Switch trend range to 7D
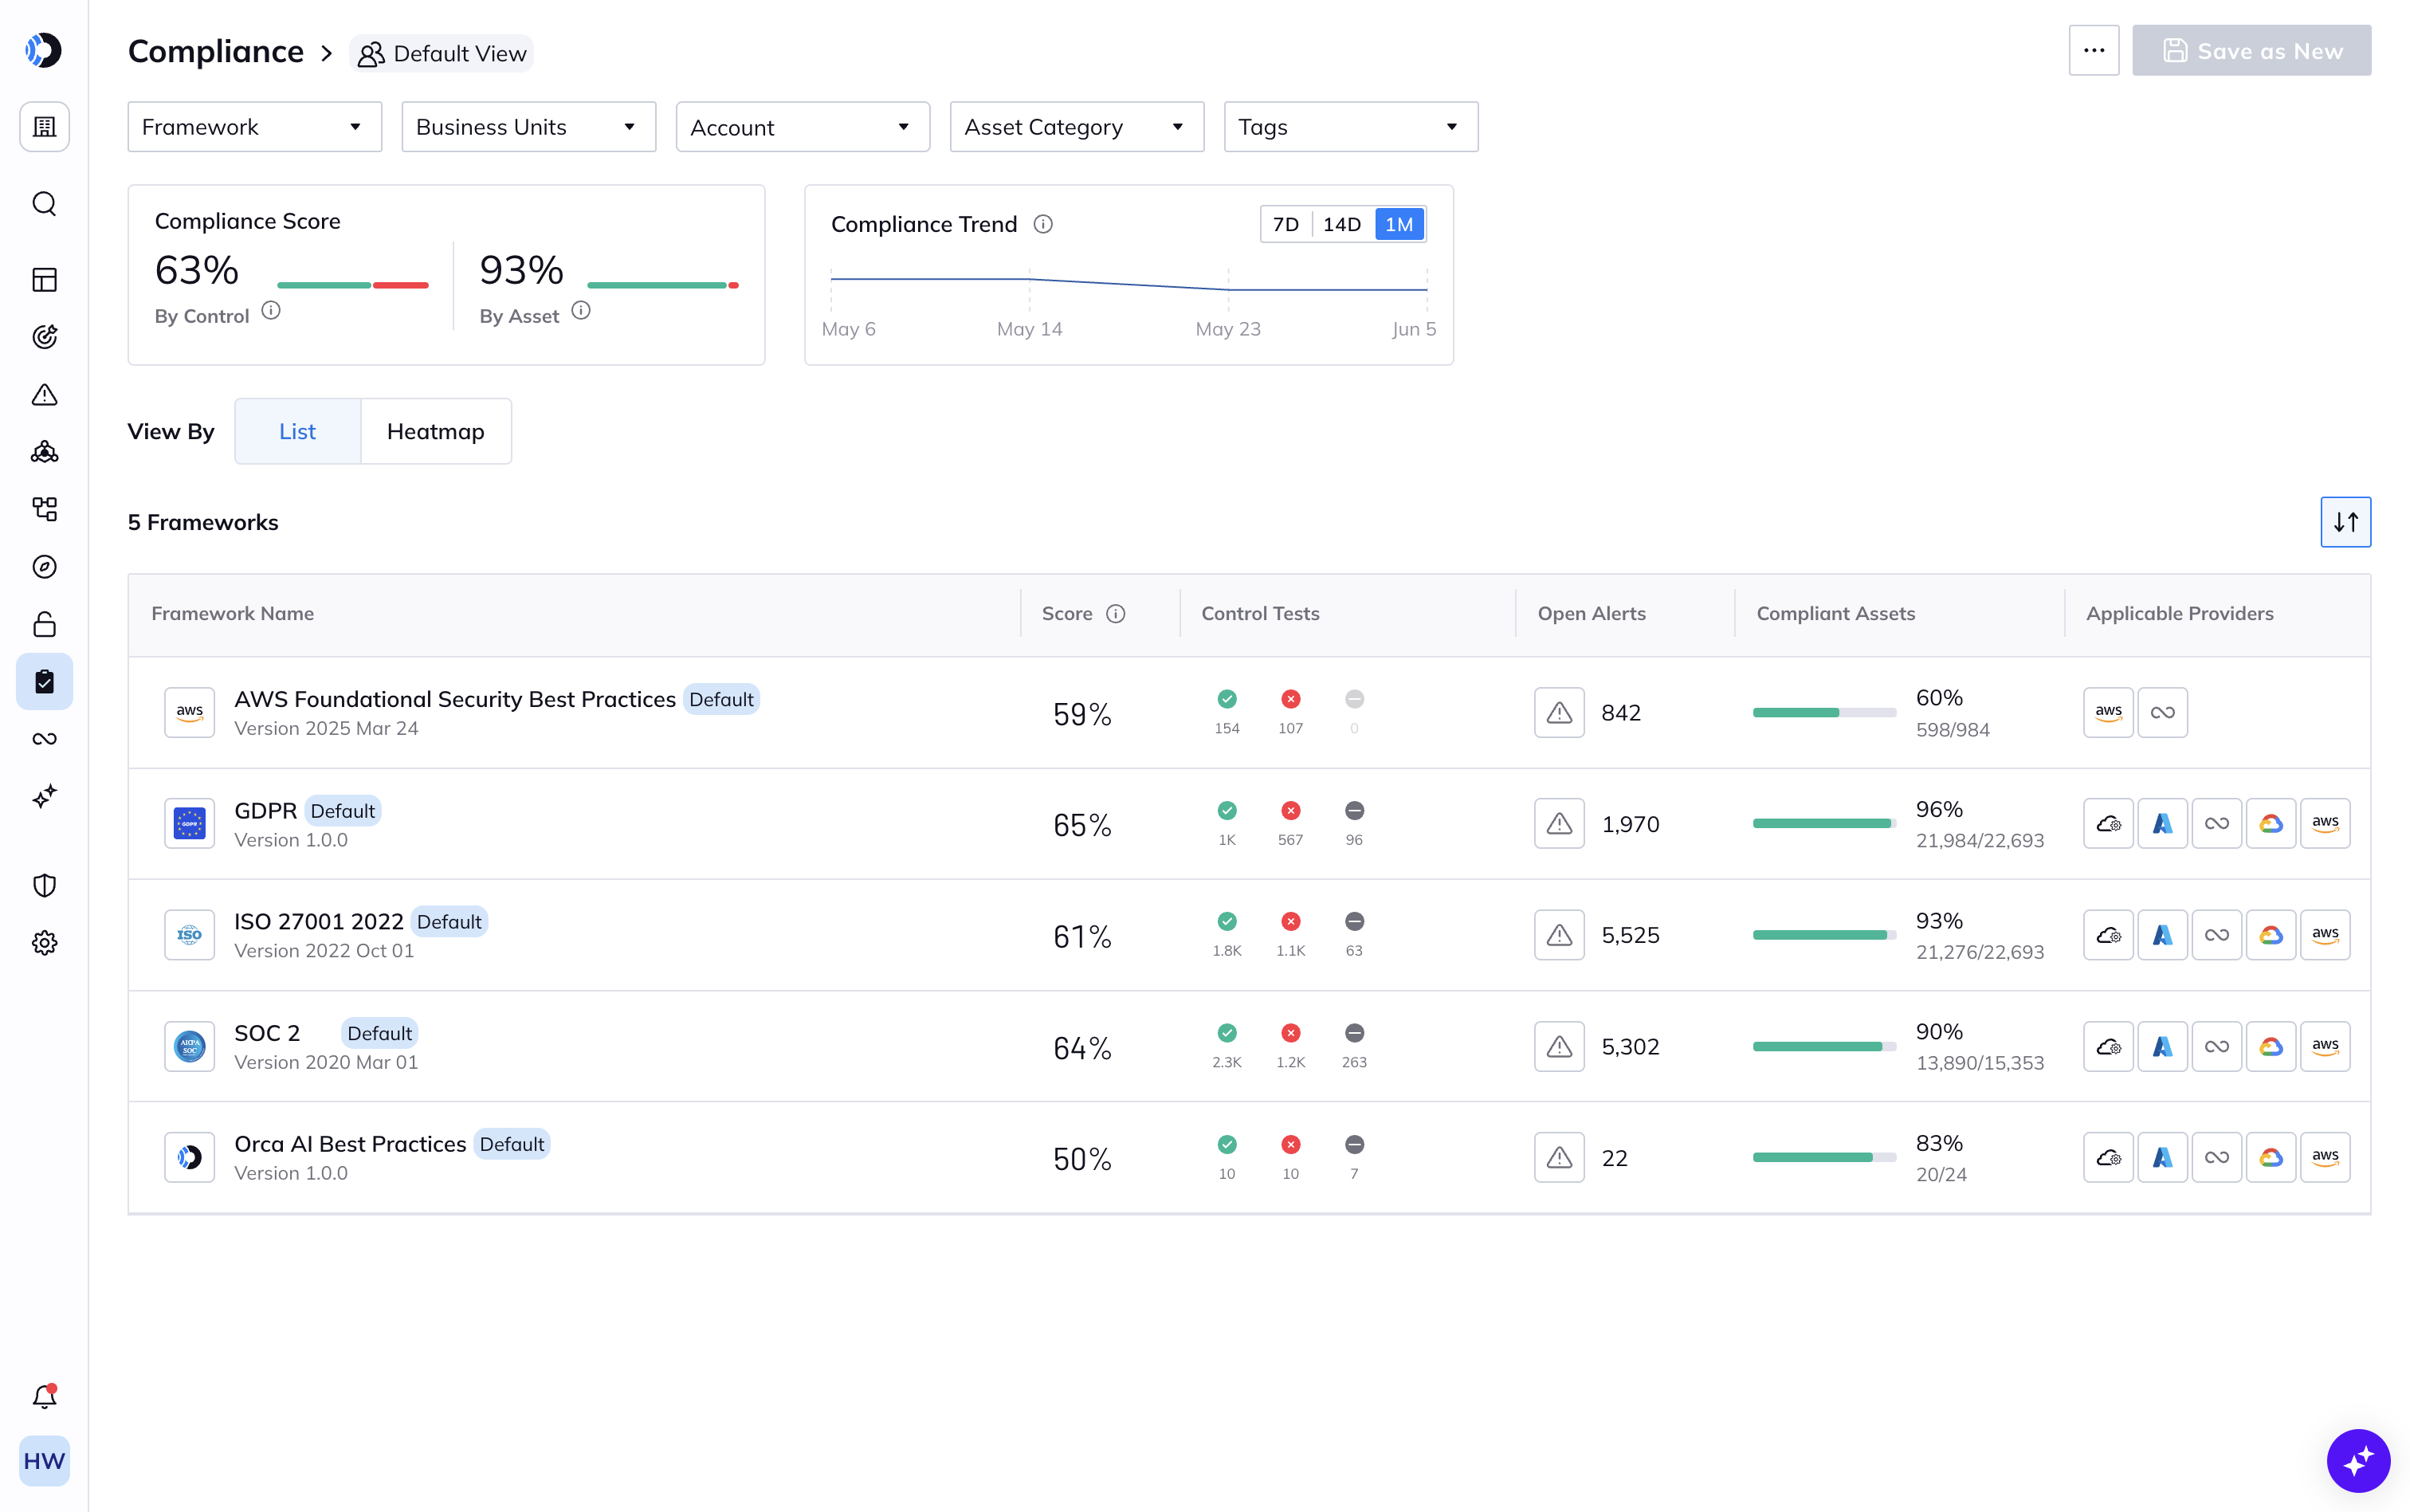The height and width of the screenshot is (1512, 2410). pos(1285,224)
